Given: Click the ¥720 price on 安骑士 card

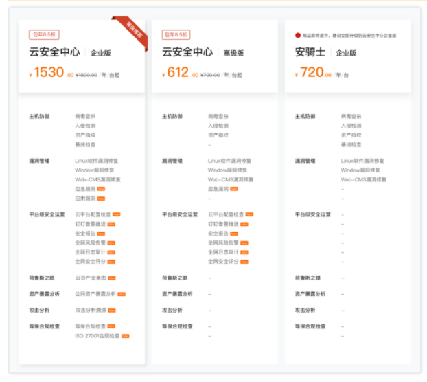Looking at the screenshot, I should [x=313, y=72].
